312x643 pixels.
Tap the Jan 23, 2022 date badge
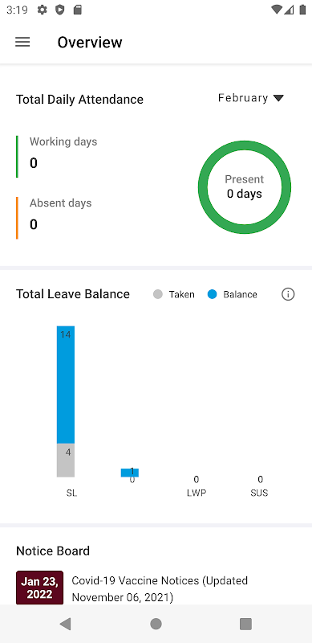point(40,588)
